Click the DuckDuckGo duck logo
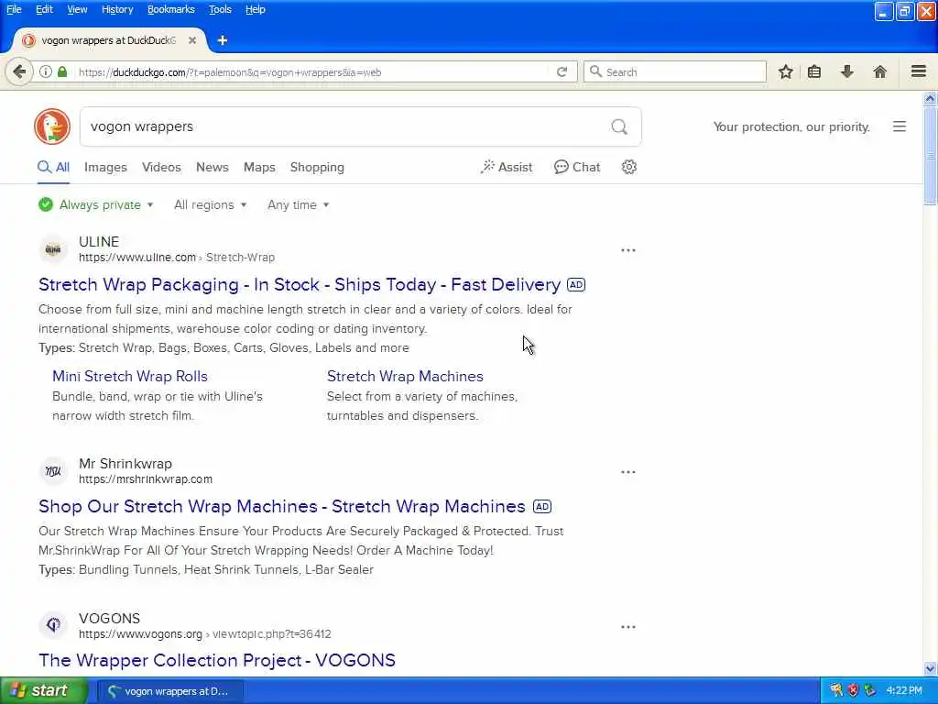Screen dimensions: 938x704 click(52, 126)
